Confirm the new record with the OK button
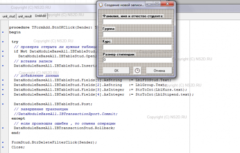 116,71
